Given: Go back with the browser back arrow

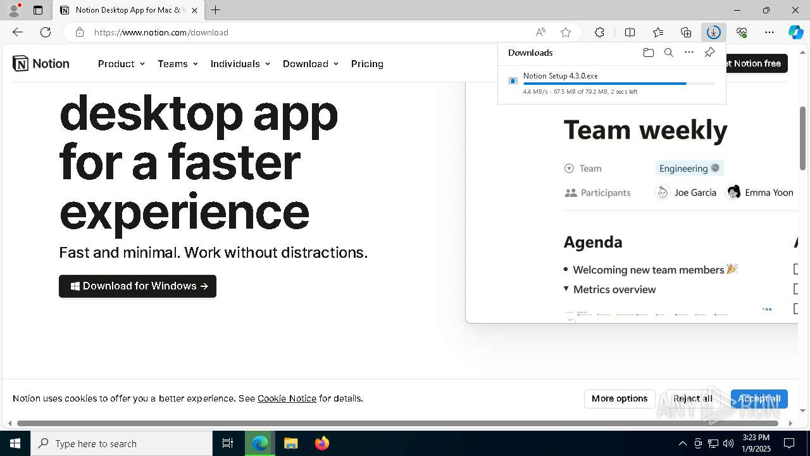Looking at the screenshot, I should tap(18, 32).
